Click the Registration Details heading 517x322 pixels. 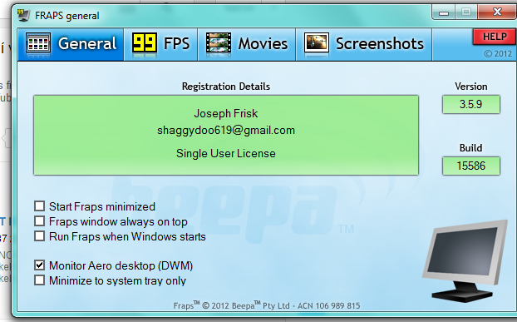[x=226, y=87]
